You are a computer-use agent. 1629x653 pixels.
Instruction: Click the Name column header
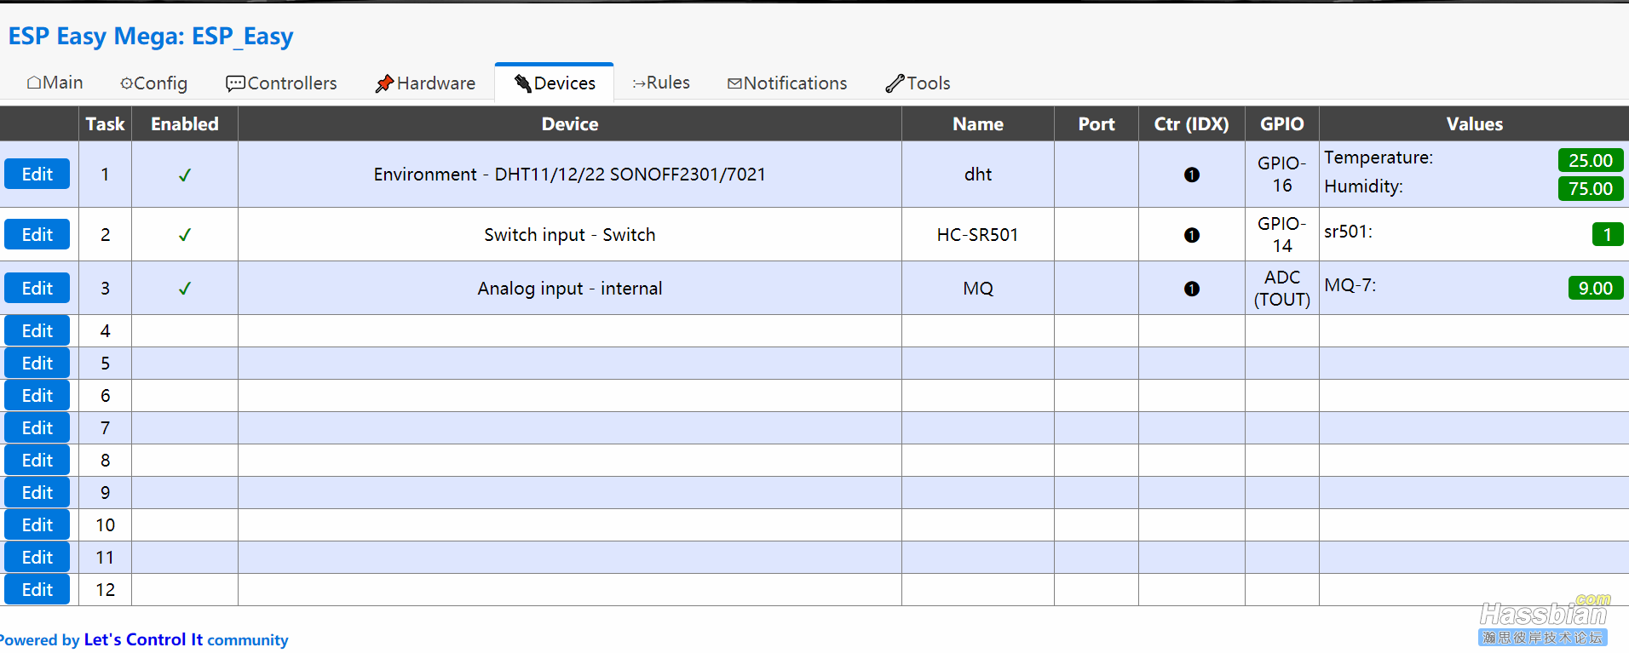click(x=978, y=123)
